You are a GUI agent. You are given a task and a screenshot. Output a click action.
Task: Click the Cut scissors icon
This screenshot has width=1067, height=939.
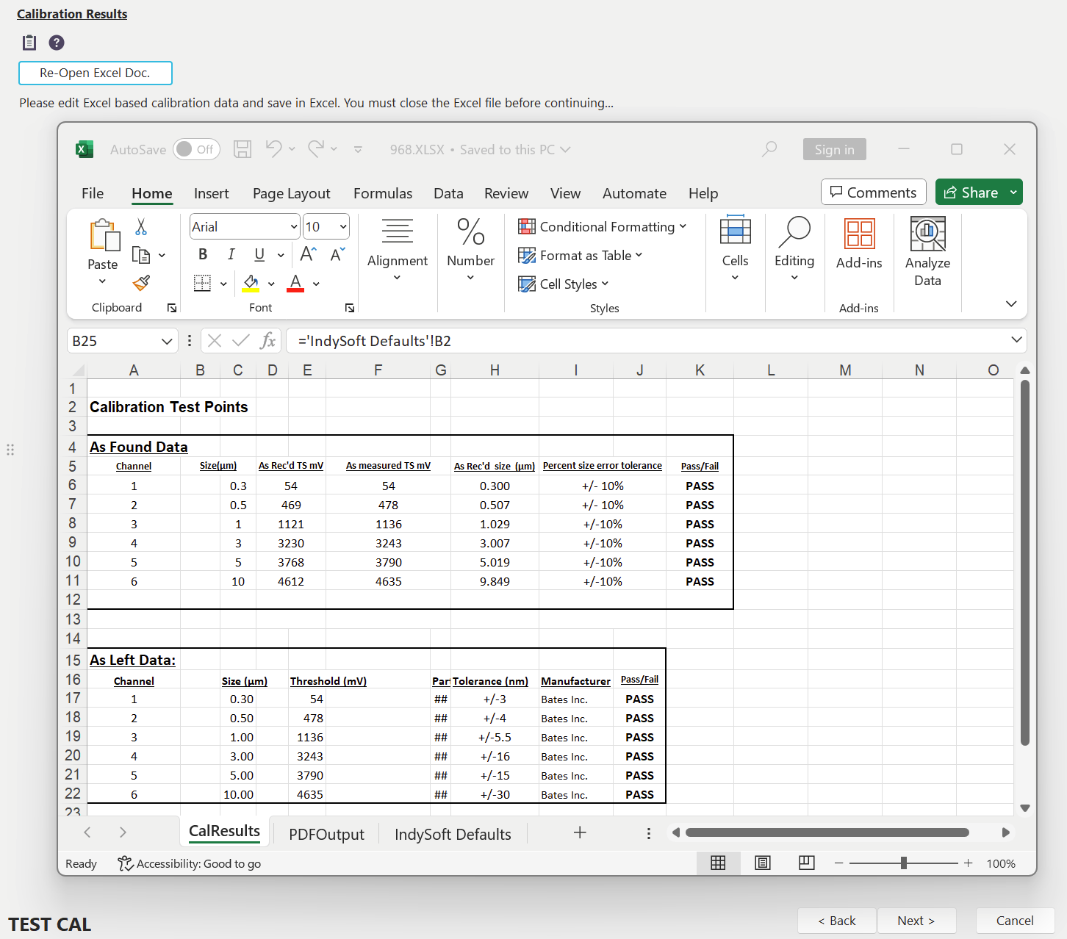coord(141,227)
